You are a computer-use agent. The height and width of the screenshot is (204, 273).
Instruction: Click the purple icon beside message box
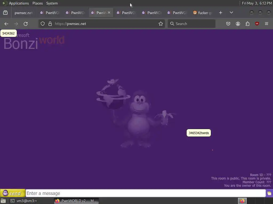[x=269, y=193]
